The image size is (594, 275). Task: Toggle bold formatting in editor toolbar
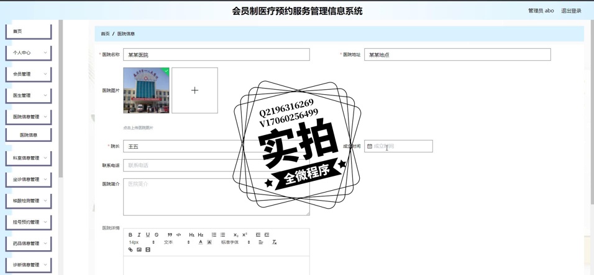130,235
